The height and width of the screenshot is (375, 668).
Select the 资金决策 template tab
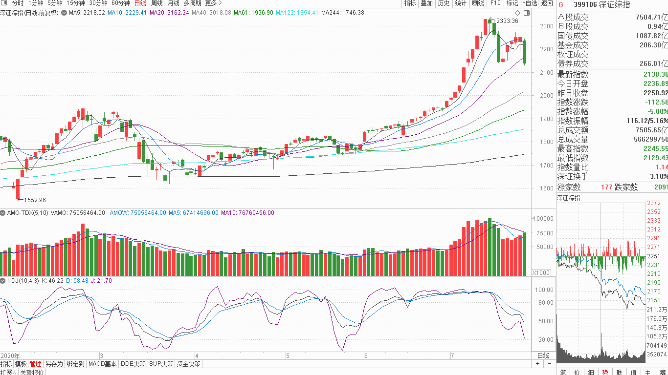click(x=188, y=364)
